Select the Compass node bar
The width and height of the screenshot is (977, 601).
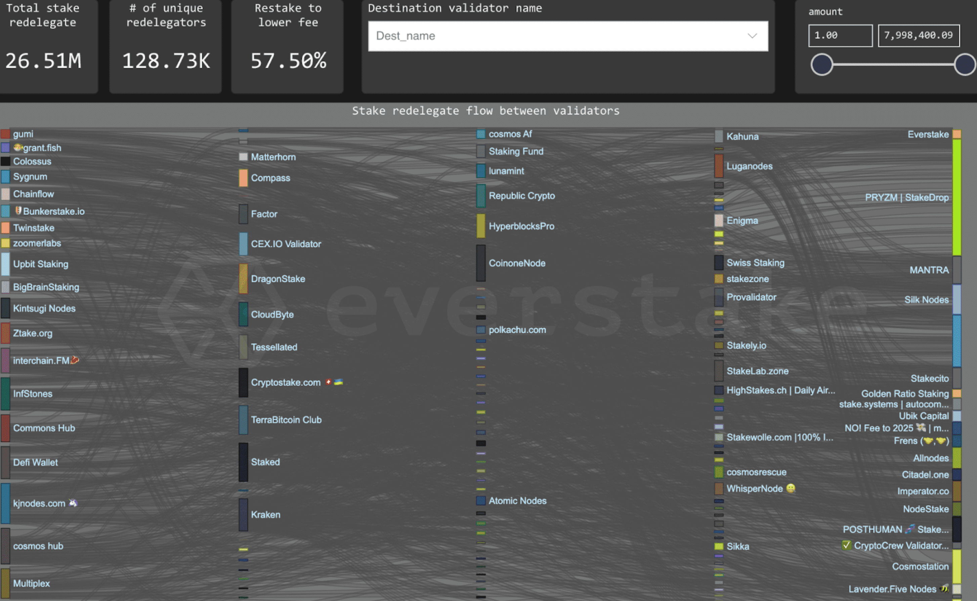click(x=243, y=178)
